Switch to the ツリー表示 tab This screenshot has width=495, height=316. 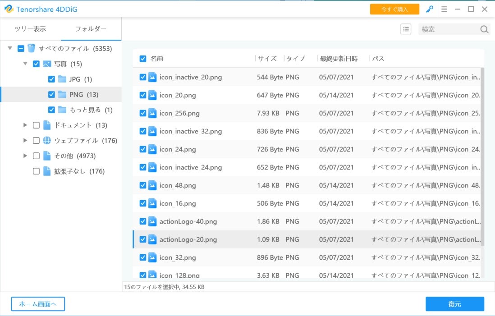(30, 29)
